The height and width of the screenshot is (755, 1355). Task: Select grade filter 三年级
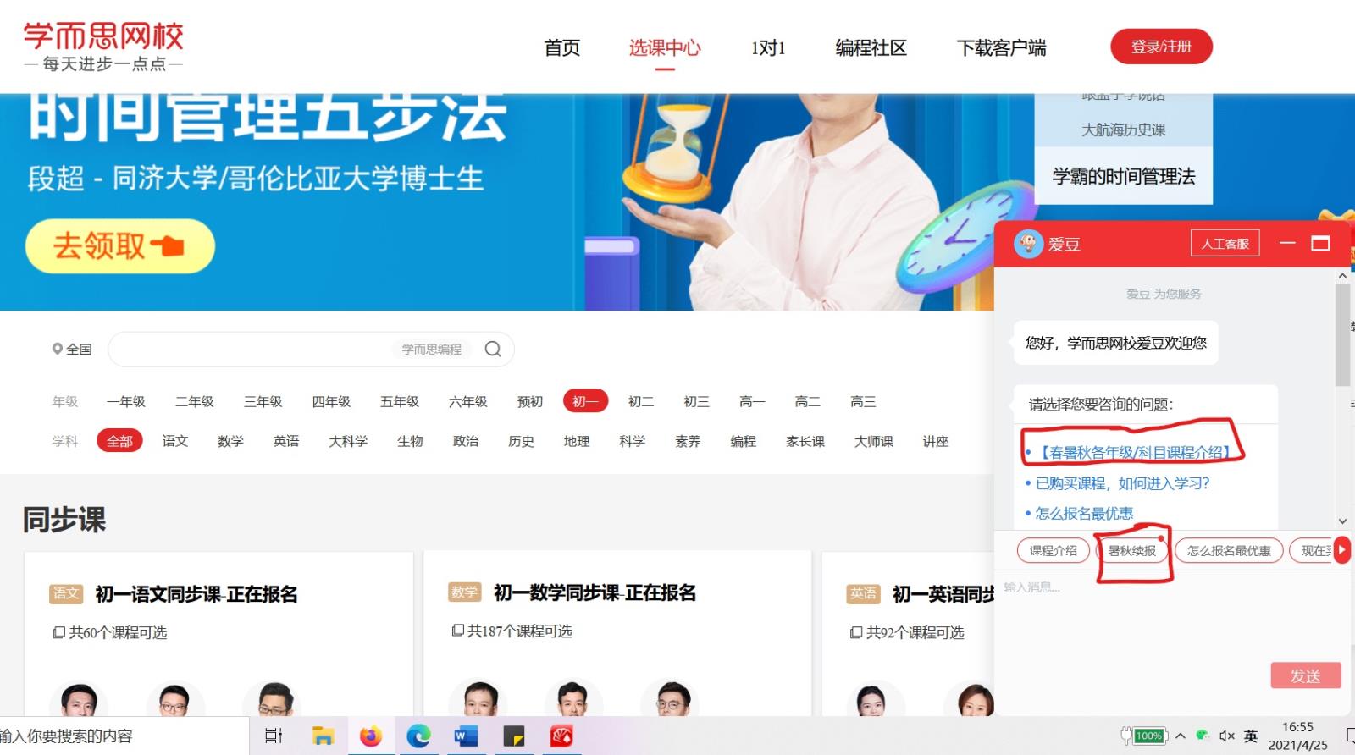(x=263, y=401)
